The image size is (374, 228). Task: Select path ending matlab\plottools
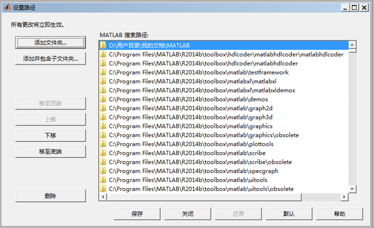coord(224,144)
